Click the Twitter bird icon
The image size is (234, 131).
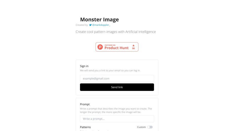(90, 25)
